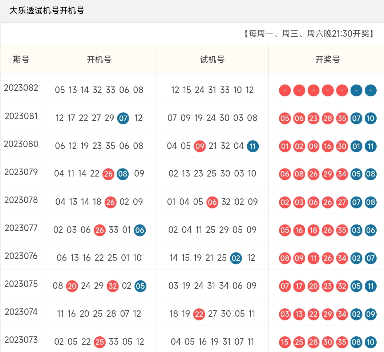Click red ball 11 in 2023076 开奖号
The height and width of the screenshot is (352, 384).
(x=314, y=258)
